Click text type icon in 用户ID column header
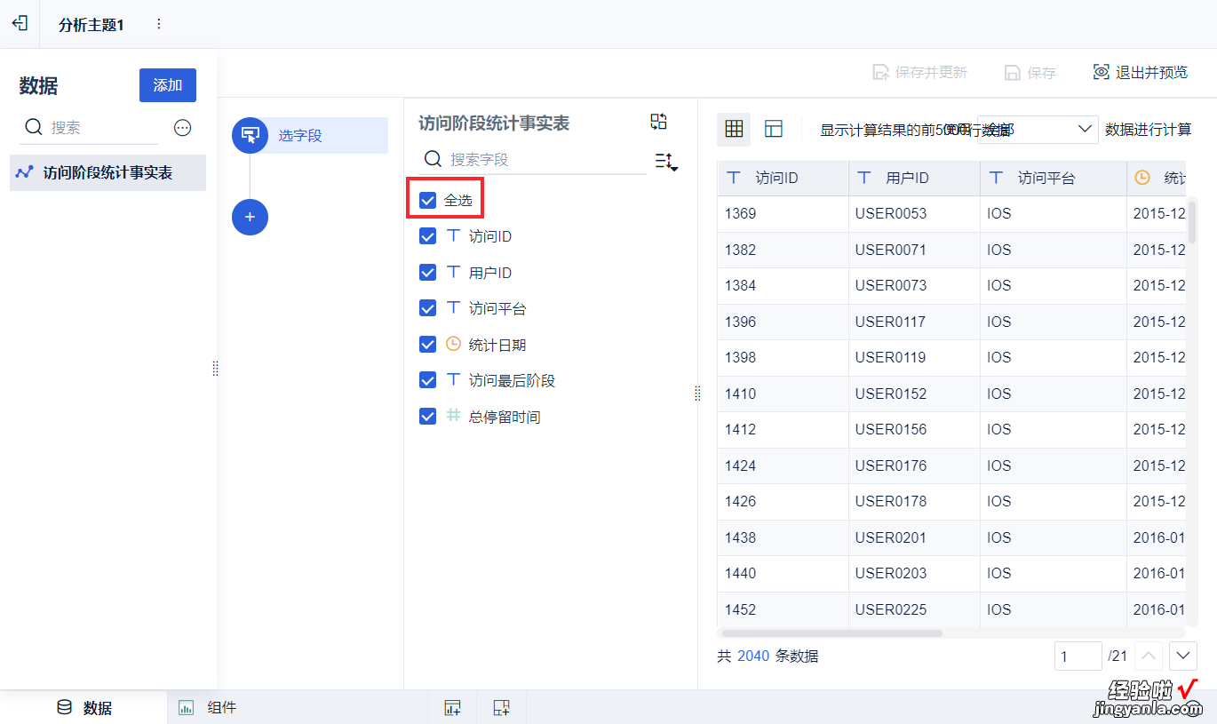1217x724 pixels. [864, 178]
